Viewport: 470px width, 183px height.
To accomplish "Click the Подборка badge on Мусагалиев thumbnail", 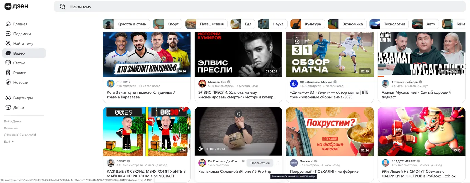I will (x=450, y=71).
